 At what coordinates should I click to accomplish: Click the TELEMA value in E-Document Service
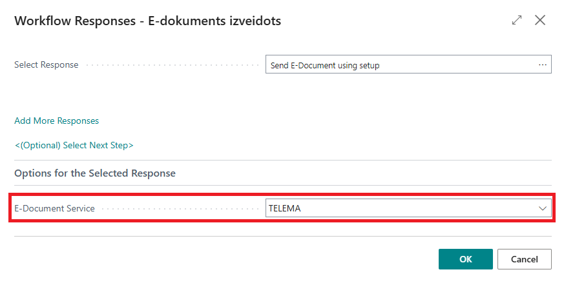coord(285,208)
